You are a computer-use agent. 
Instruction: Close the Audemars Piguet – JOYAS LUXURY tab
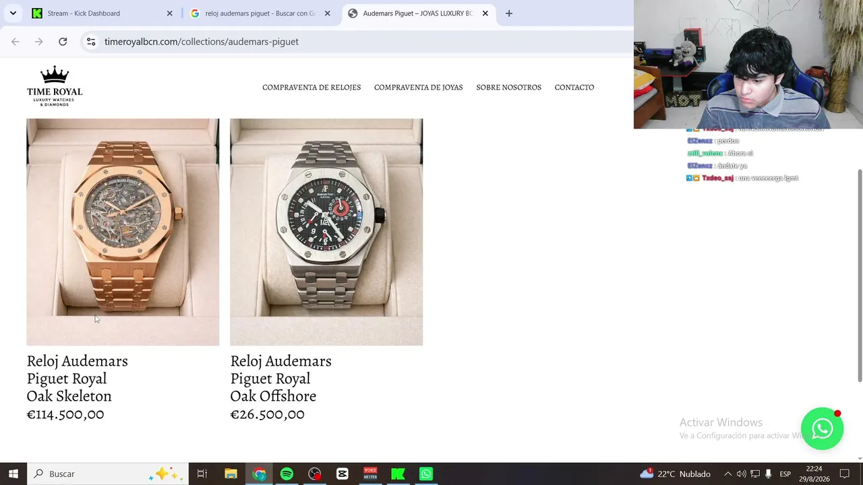point(485,13)
